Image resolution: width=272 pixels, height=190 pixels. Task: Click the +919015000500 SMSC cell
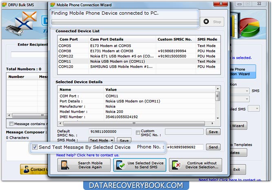[172, 56]
